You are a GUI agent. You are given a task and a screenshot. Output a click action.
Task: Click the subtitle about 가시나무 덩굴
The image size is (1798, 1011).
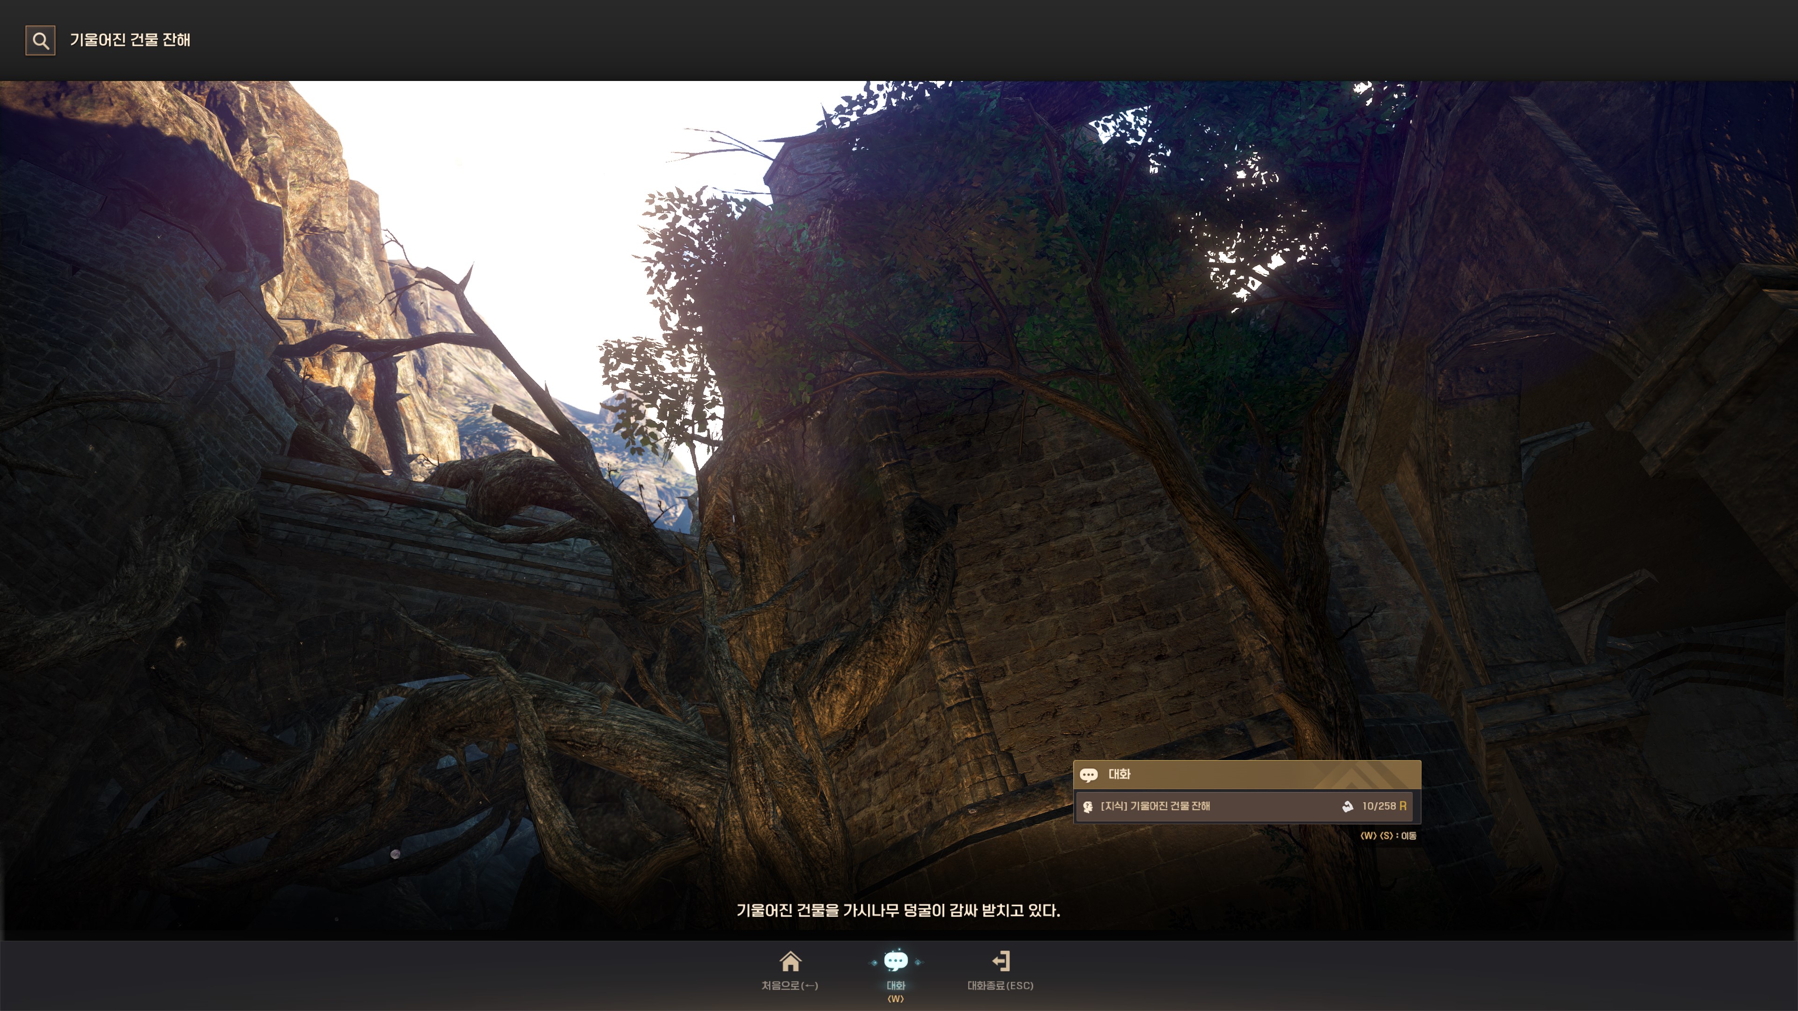click(899, 910)
